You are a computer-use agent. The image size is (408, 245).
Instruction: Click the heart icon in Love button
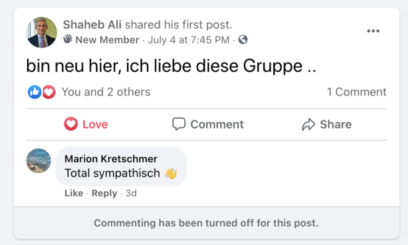(70, 124)
